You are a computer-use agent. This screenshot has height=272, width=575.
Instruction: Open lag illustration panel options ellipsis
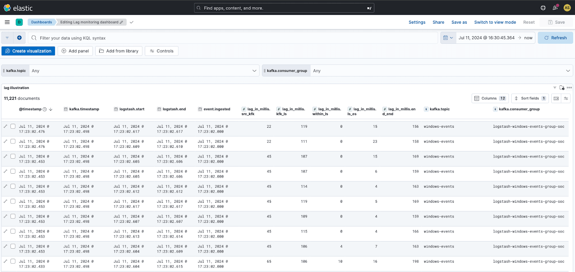click(x=569, y=88)
